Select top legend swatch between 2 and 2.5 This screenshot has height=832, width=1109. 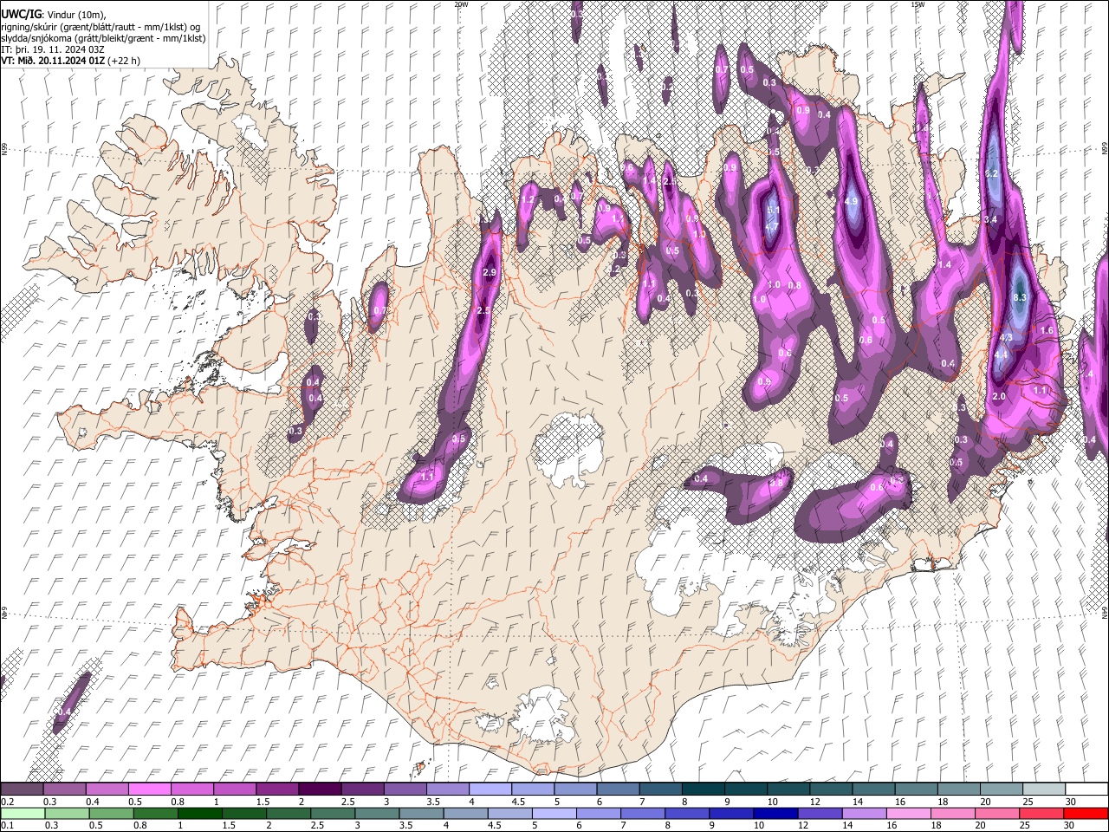coord(320,790)
